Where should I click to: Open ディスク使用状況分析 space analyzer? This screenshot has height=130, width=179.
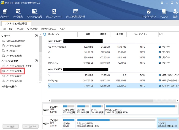(75, 13)
